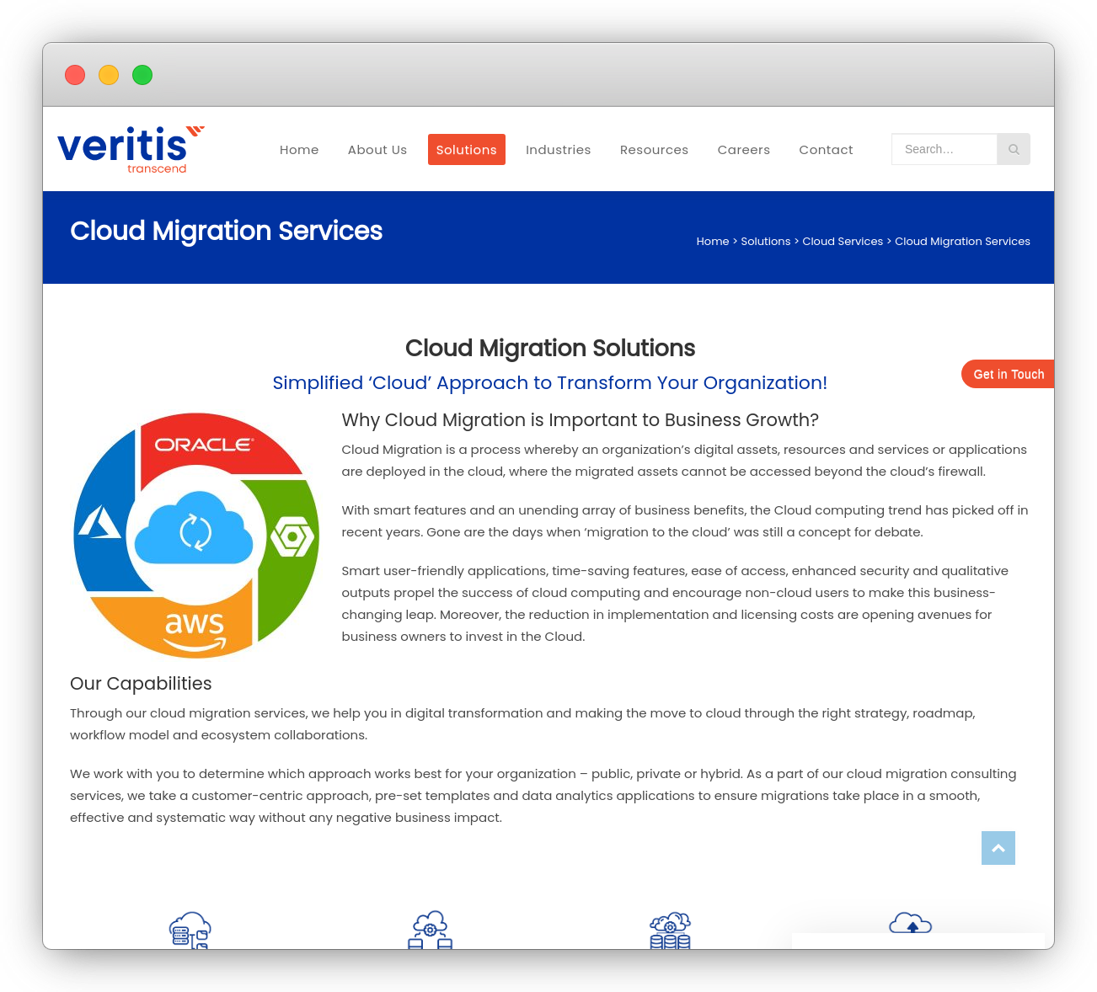Click inside the Search field
This screenshot has width=1097, height=992.
click(x=944, y=149)
